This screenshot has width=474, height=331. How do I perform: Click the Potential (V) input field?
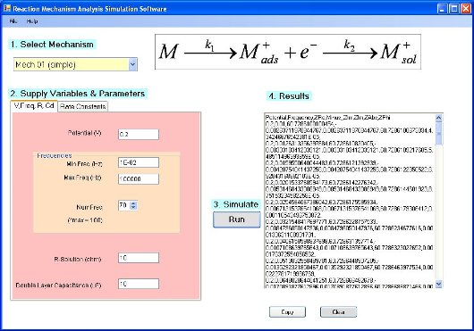coord(139,134)
